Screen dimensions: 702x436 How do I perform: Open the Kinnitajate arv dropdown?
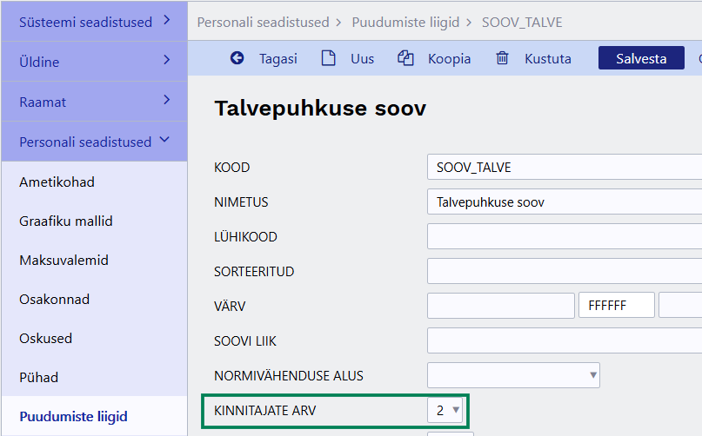pyautogui.click(x=447, y=410)
